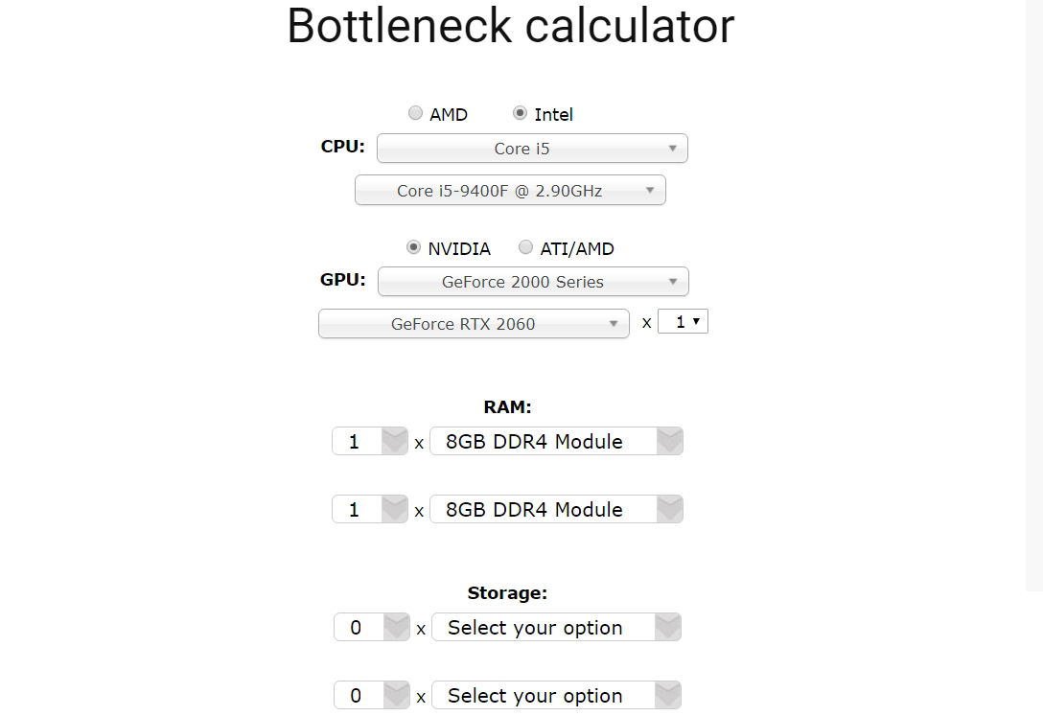1043x716 pixels.
Task: Open the second 8GB DDR4 Module dropdown
Action: click(556, 509)
